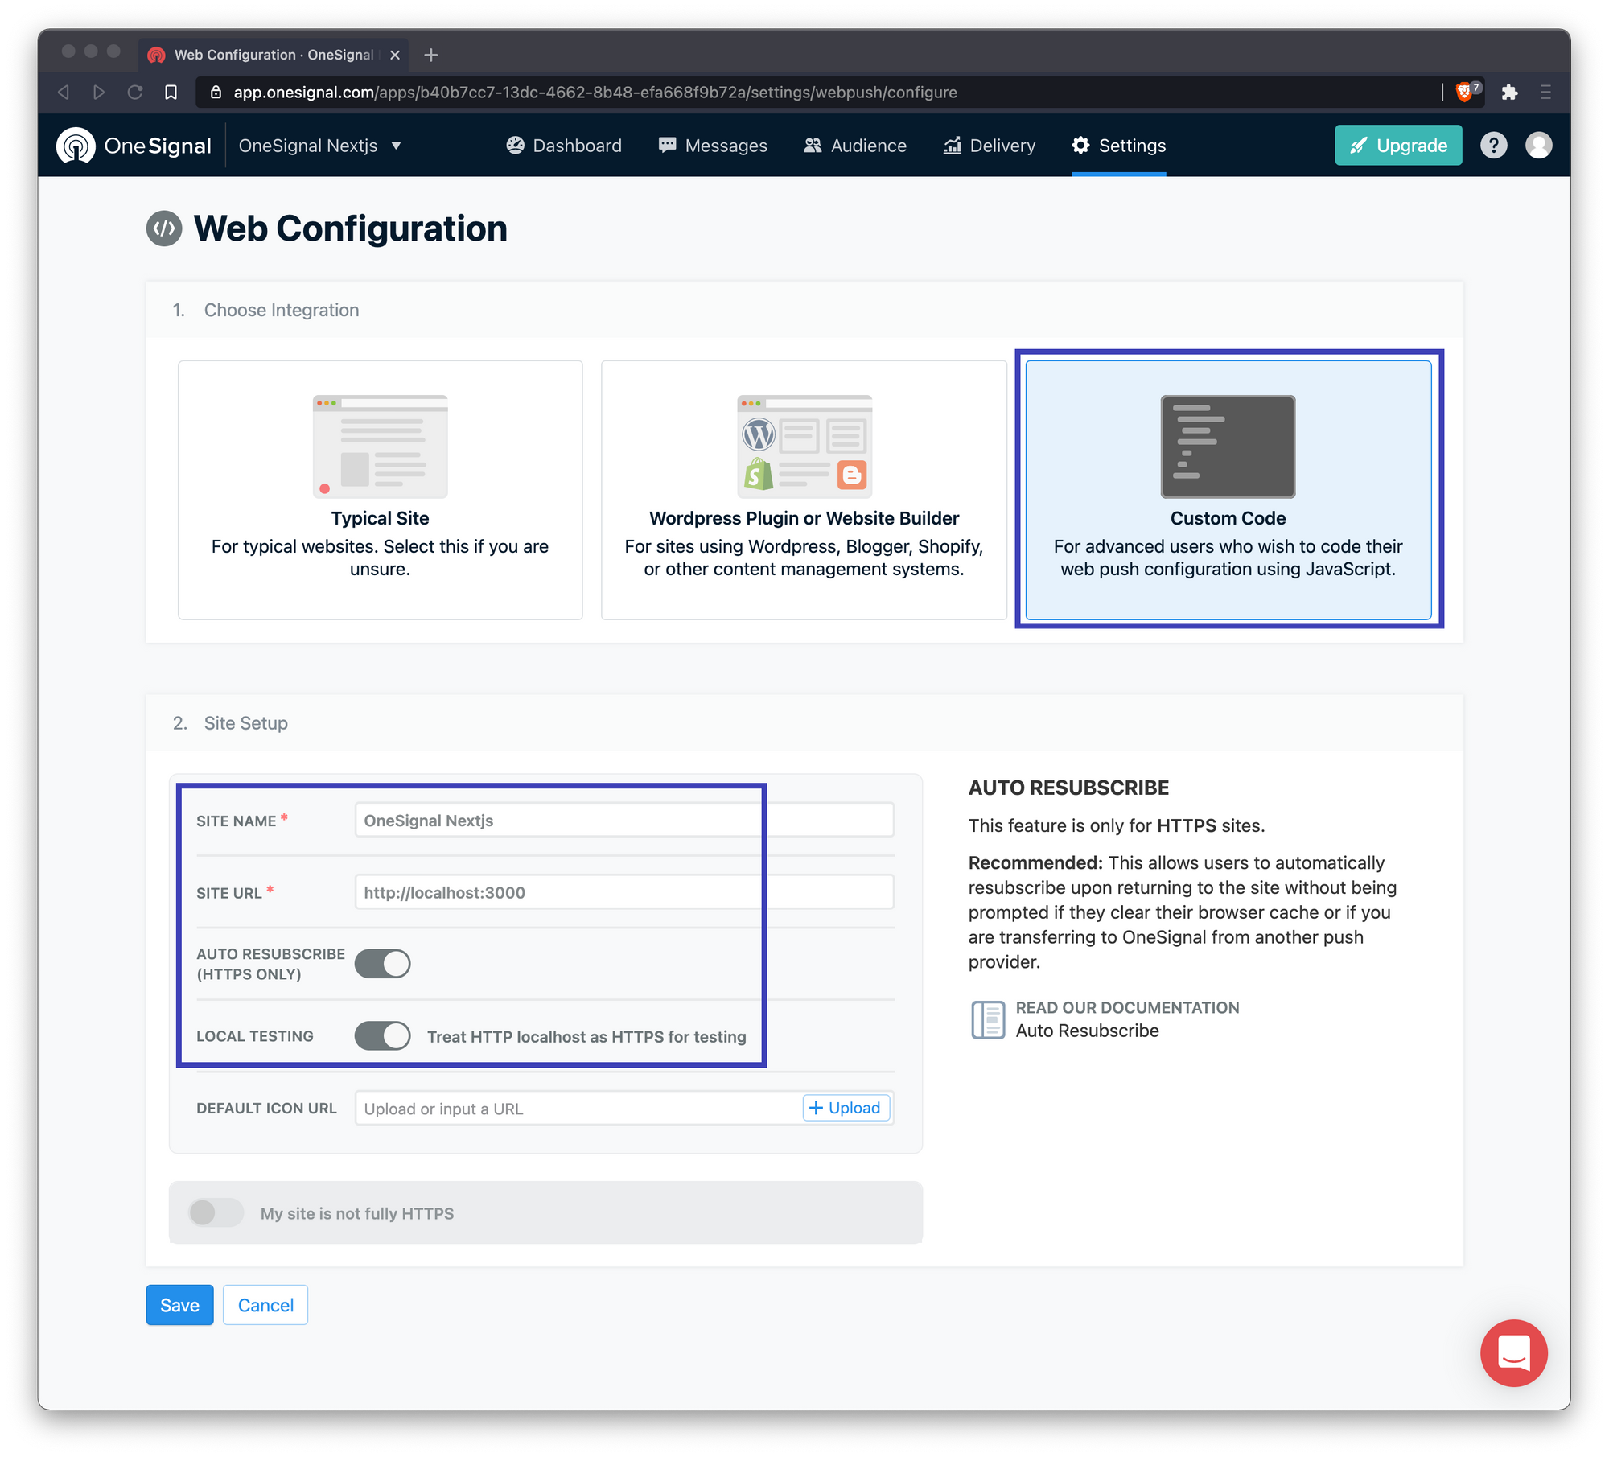This screenshot has height=1457, width=1609.
Task: Open the user profile avatar
Action: [x=1538, y=146]
